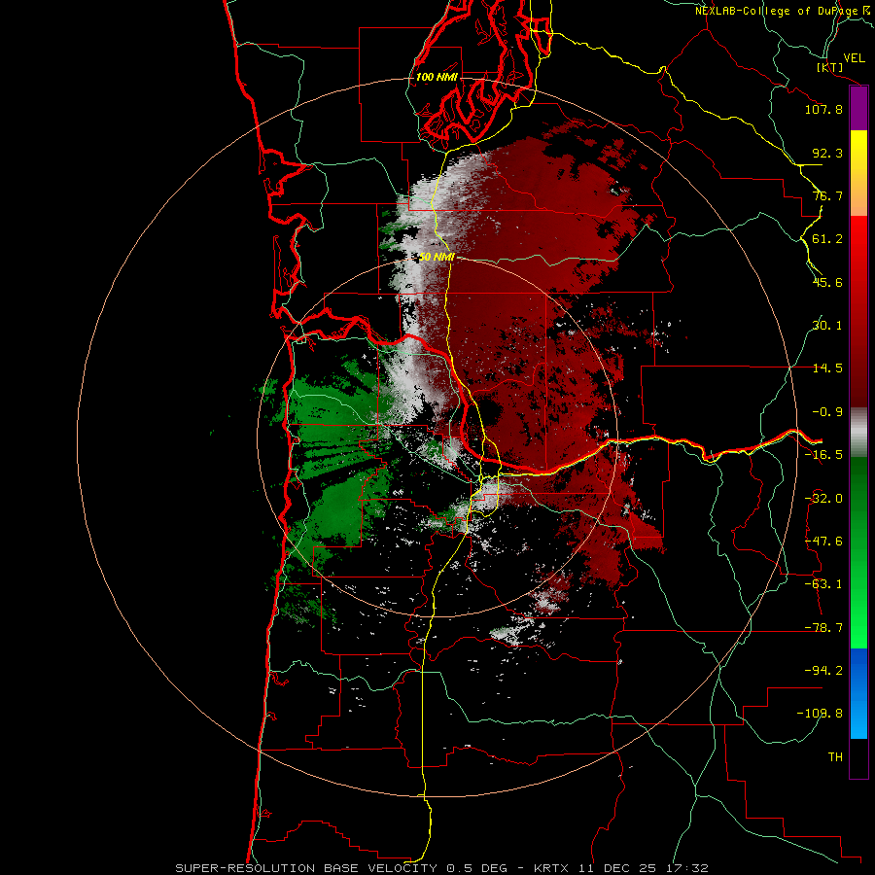Click the VEL legend title
Screen dimensions: 875x875
click(x=854, y=58)
